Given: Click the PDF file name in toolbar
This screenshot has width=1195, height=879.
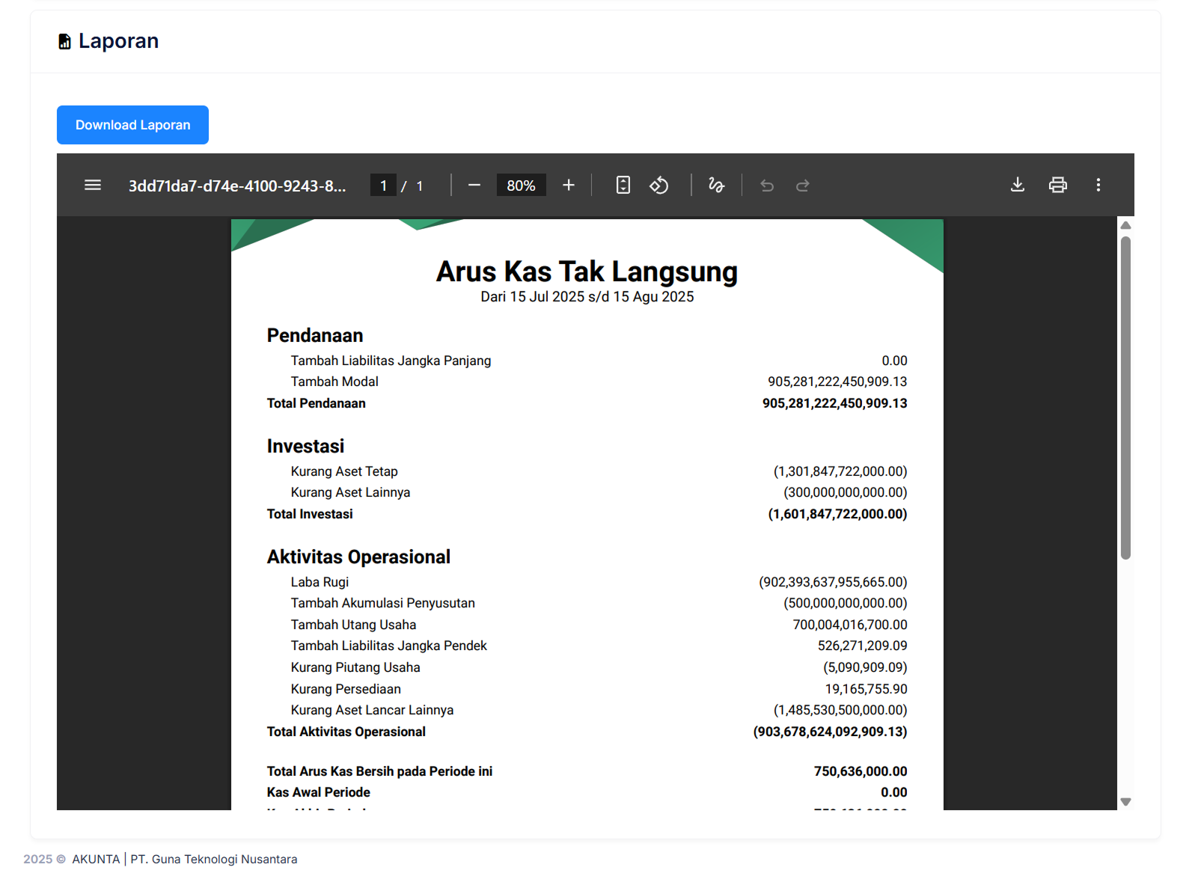Looking at the screenshot, I should (x=237, y=186).
